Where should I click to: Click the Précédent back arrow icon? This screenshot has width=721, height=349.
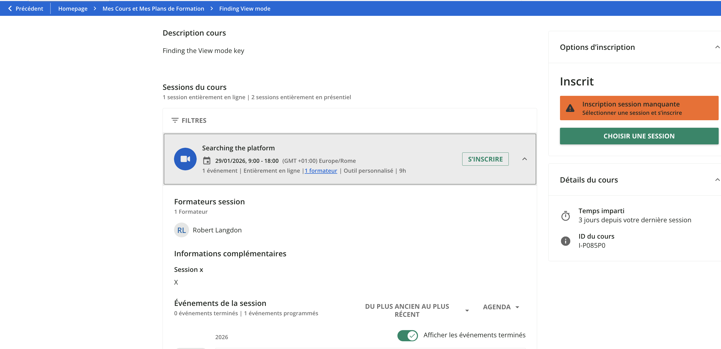point(10,9)
